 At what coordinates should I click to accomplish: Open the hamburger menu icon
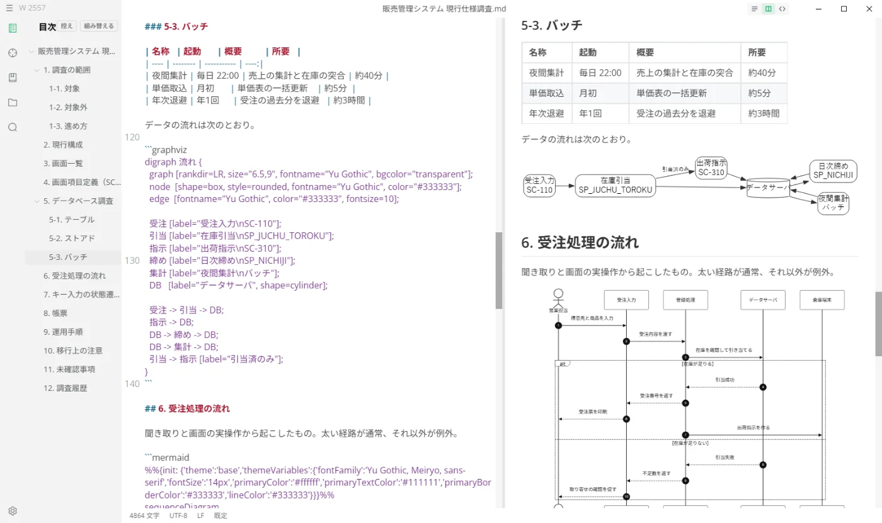pos(9,8)
